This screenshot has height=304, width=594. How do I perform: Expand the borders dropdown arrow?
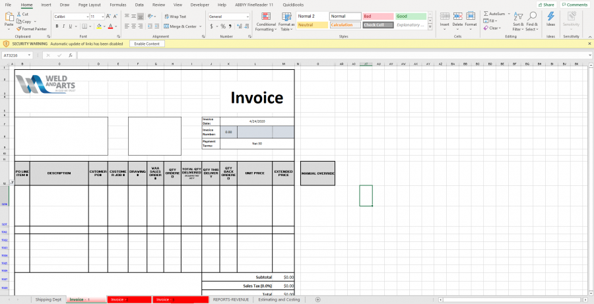[90, 26]
